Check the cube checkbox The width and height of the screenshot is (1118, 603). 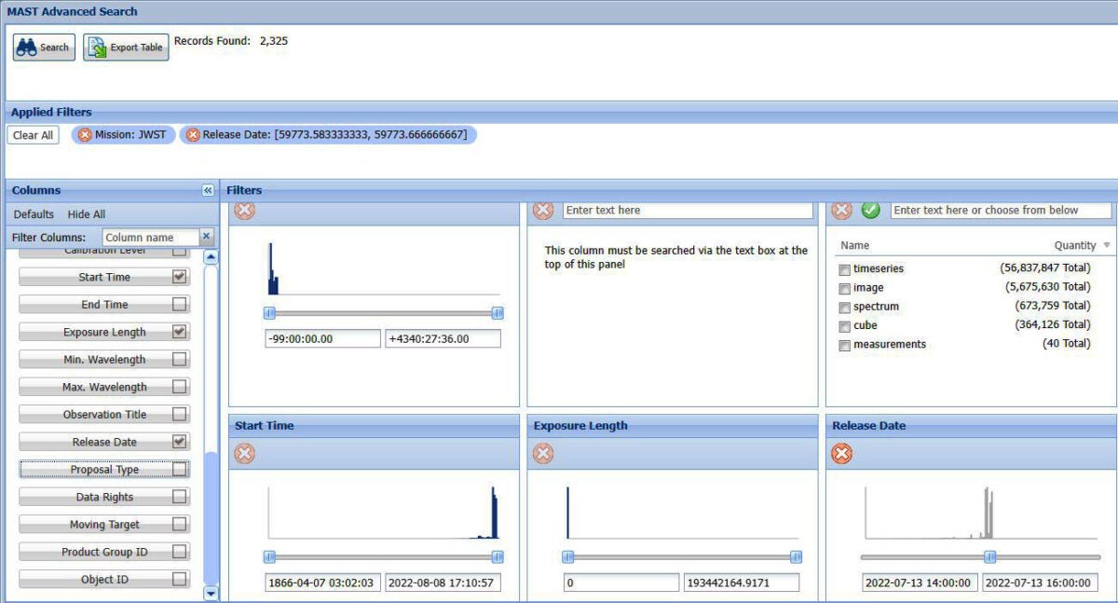click(x=844, y=326)
